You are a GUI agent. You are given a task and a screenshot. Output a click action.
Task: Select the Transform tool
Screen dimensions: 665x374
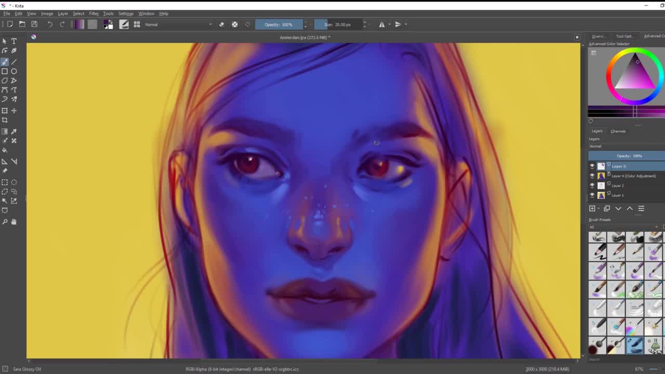click(5, 111)
